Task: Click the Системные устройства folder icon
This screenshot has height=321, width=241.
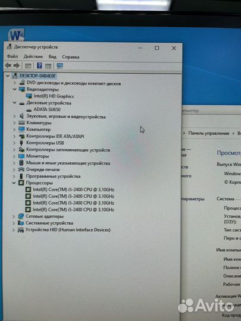Action: point(21,223)
